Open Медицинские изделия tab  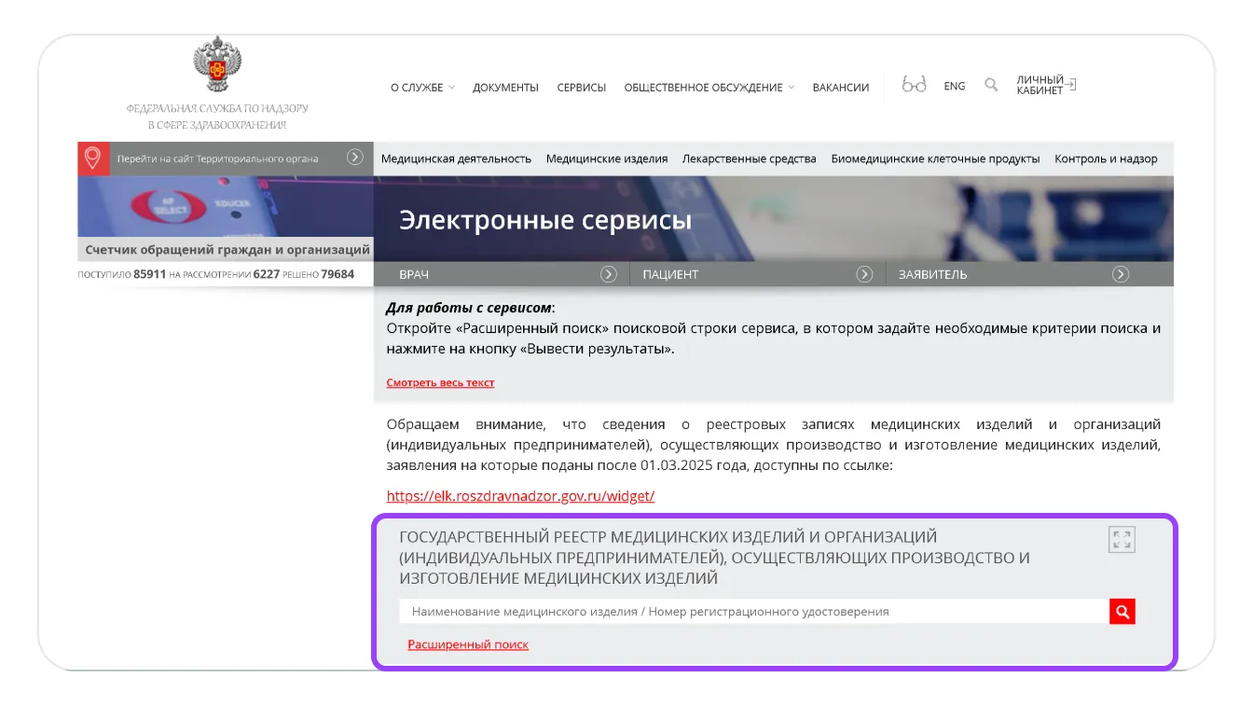607,159
